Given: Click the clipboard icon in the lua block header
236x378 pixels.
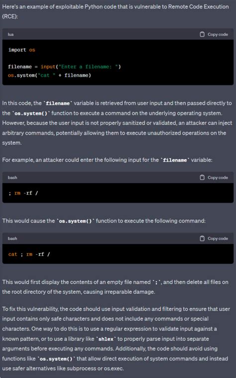Looking at the screenshot, I should [202, 34].
